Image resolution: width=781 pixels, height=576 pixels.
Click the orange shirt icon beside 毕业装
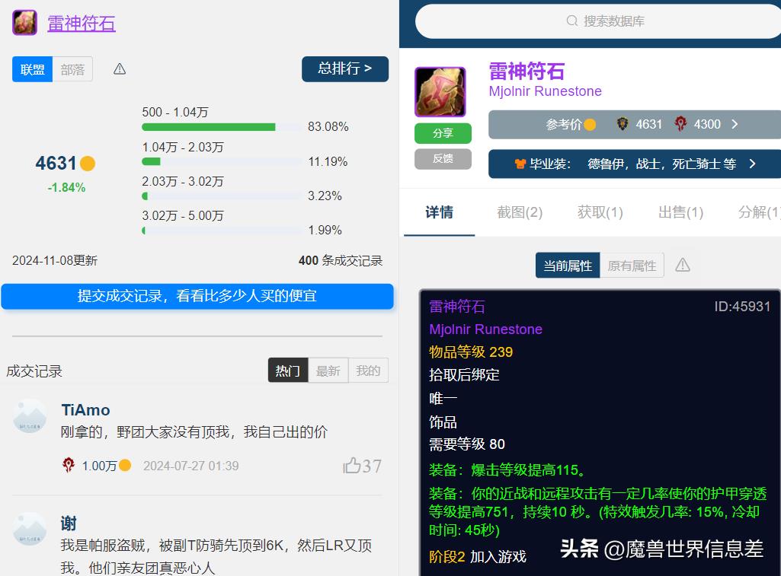520,164
